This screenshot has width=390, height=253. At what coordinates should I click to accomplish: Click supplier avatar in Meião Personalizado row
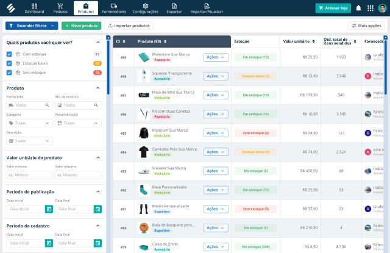(368, 209)
